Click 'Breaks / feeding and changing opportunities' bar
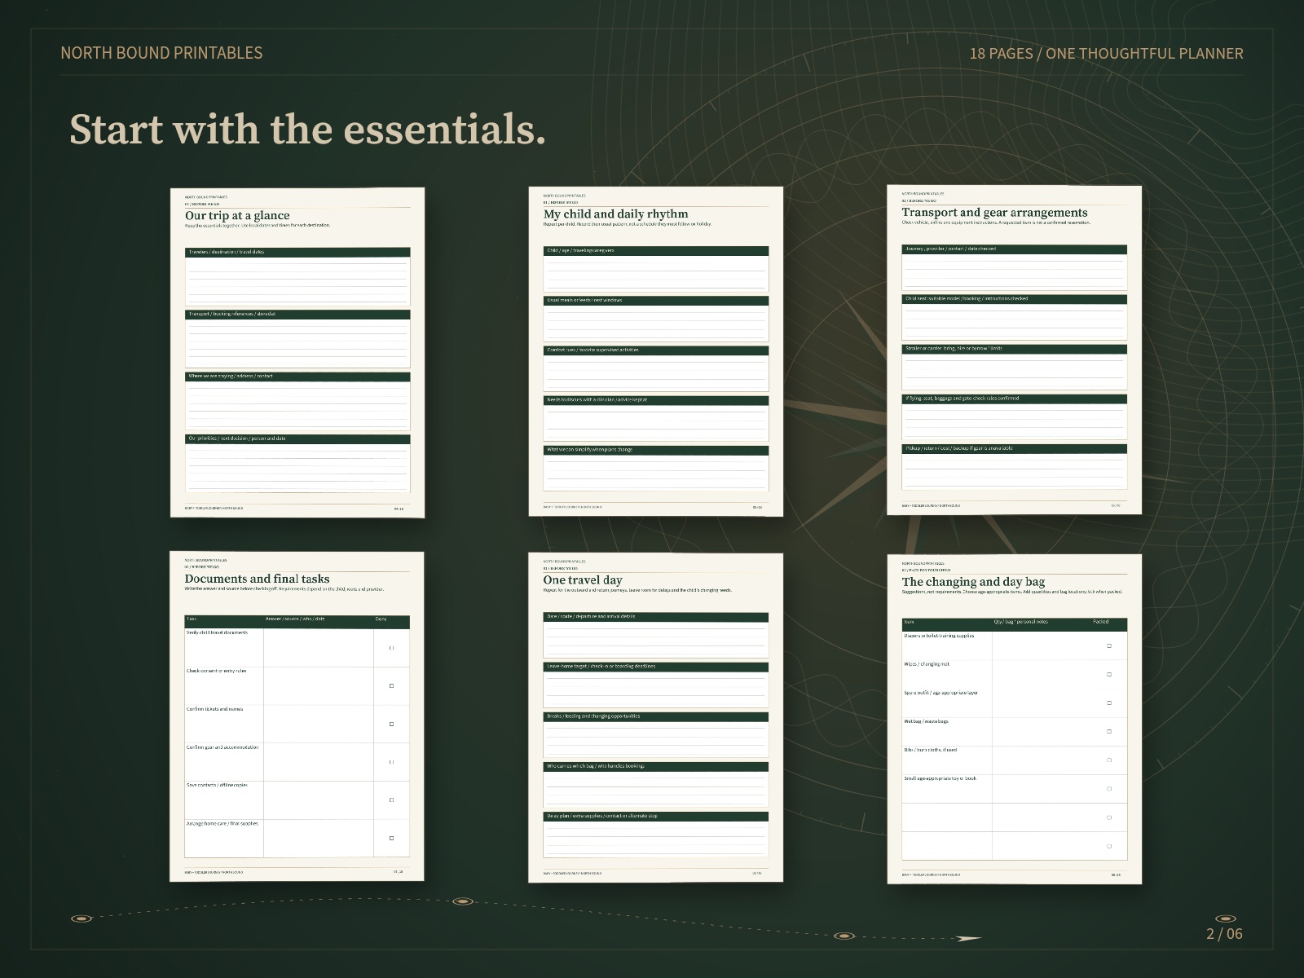Screen dimensions: 1304x978 [x=656, y=716]
